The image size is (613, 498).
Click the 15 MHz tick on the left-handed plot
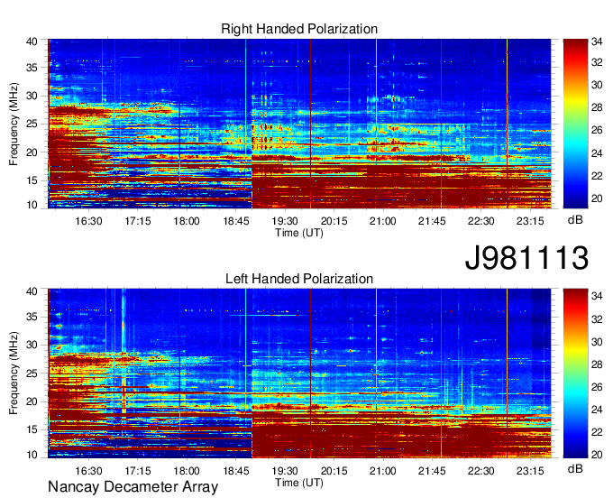click(32, 429)
